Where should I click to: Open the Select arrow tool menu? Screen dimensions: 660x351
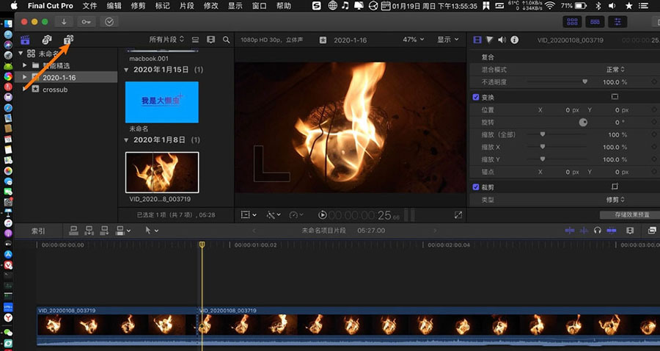pos(151,231)
